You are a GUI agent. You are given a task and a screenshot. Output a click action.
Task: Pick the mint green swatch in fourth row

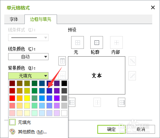(x=34, y=105)
